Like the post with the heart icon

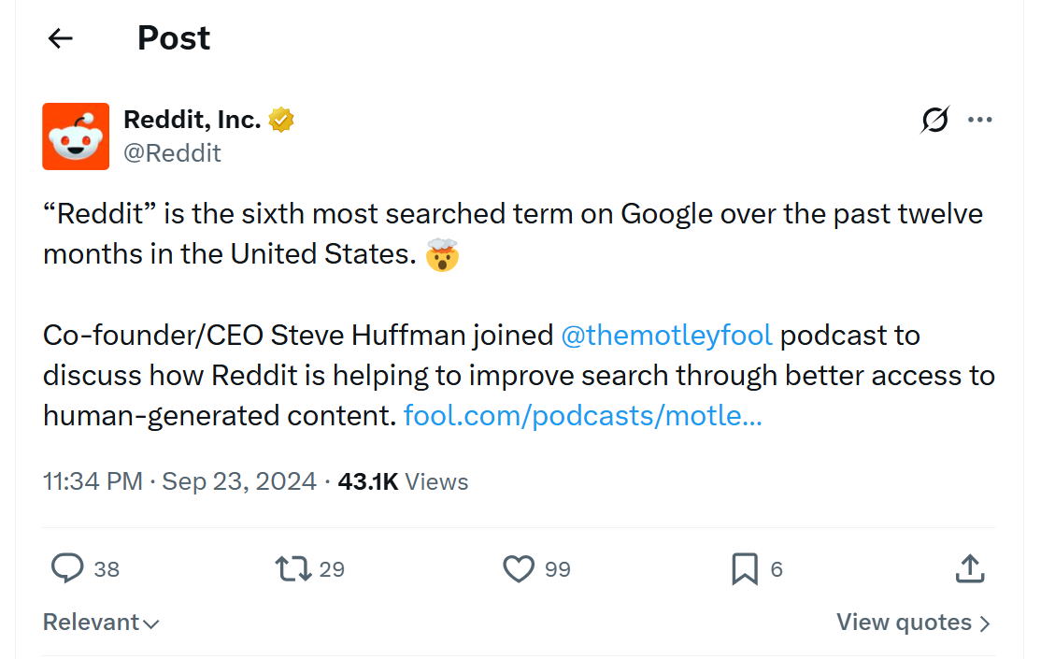coord(519,568)
